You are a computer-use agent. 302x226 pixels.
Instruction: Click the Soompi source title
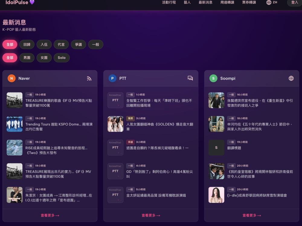pyautogui.click(x=228, y=78)
